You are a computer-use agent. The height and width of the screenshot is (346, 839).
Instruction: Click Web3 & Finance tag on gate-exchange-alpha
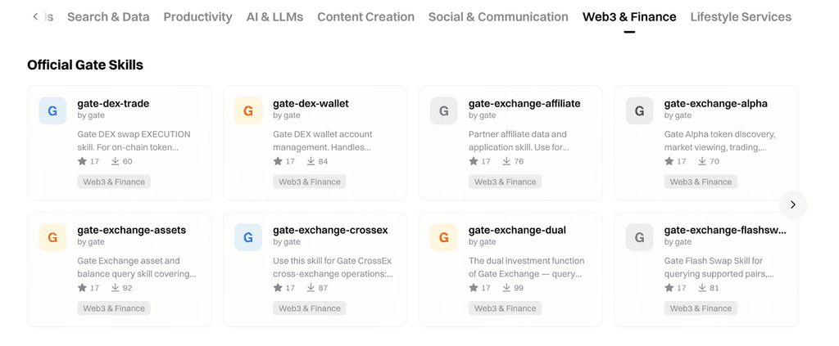click(701, 182)
